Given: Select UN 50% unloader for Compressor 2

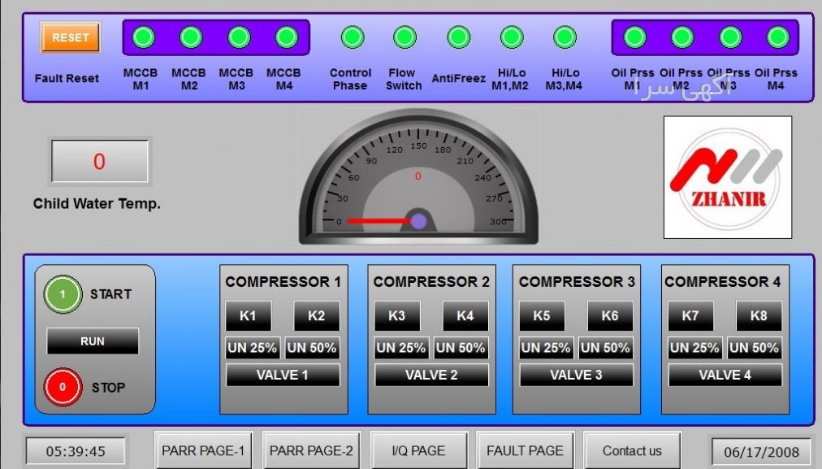Looking at the screenshot, I should coord(461,348).
